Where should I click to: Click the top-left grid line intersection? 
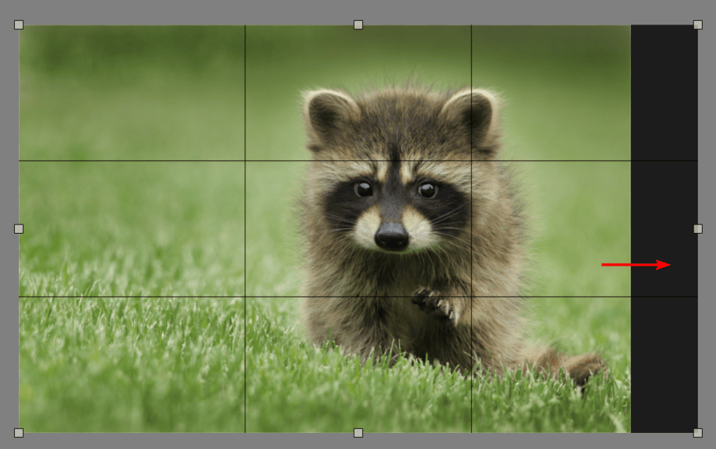[245, 161]
